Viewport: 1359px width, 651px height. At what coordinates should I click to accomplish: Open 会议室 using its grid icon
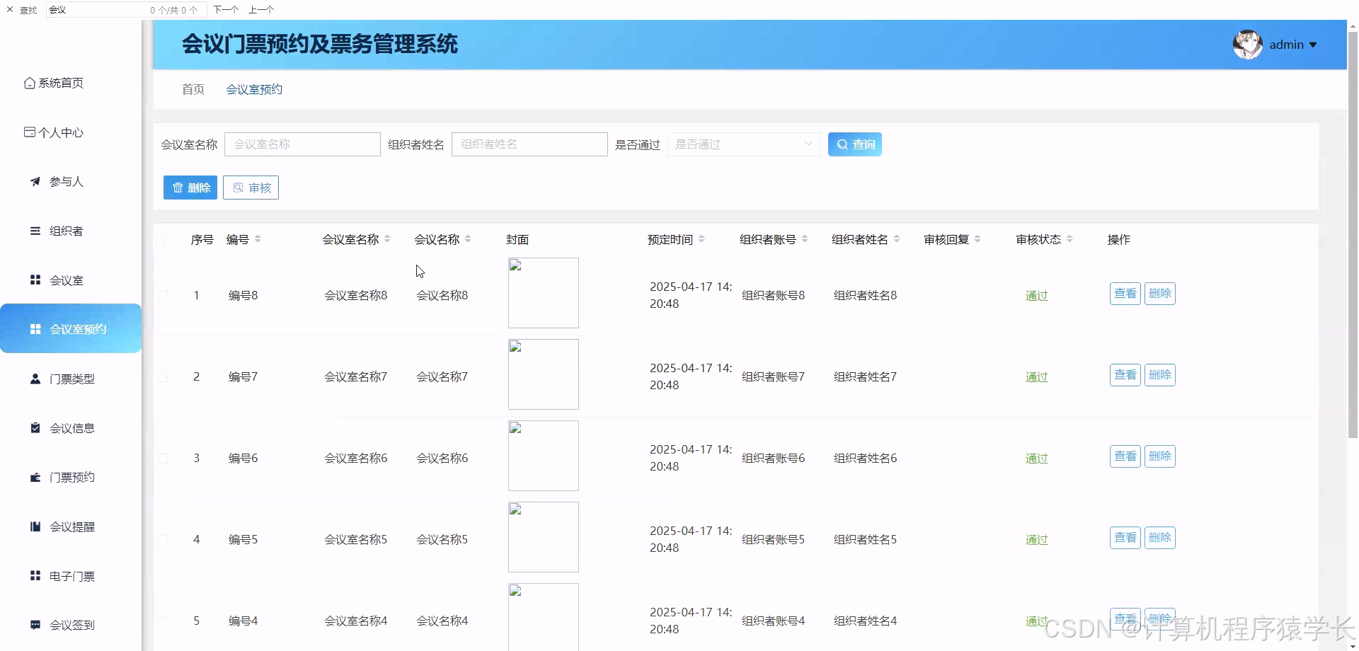pos(35,280)
